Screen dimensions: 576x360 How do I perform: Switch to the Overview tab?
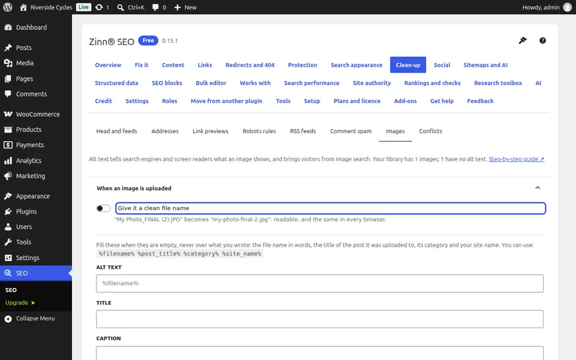coord(108,65)
